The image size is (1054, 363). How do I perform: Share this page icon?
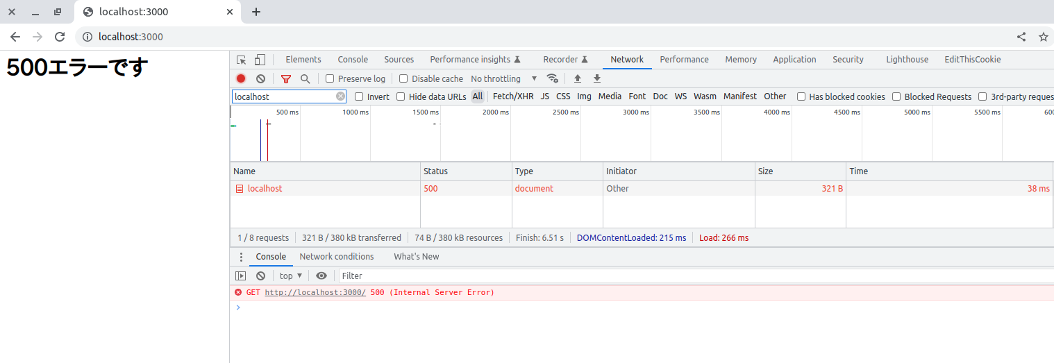[x=1021, y=37]
